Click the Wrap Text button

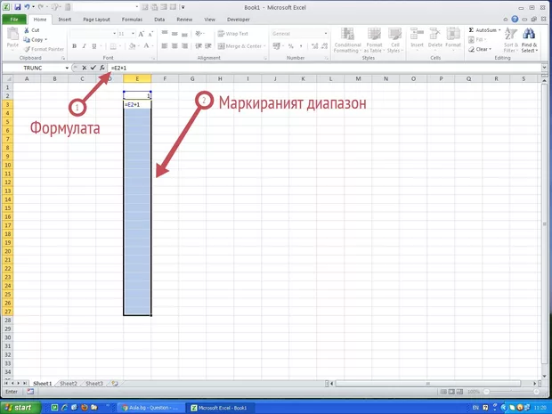(232, 34)
